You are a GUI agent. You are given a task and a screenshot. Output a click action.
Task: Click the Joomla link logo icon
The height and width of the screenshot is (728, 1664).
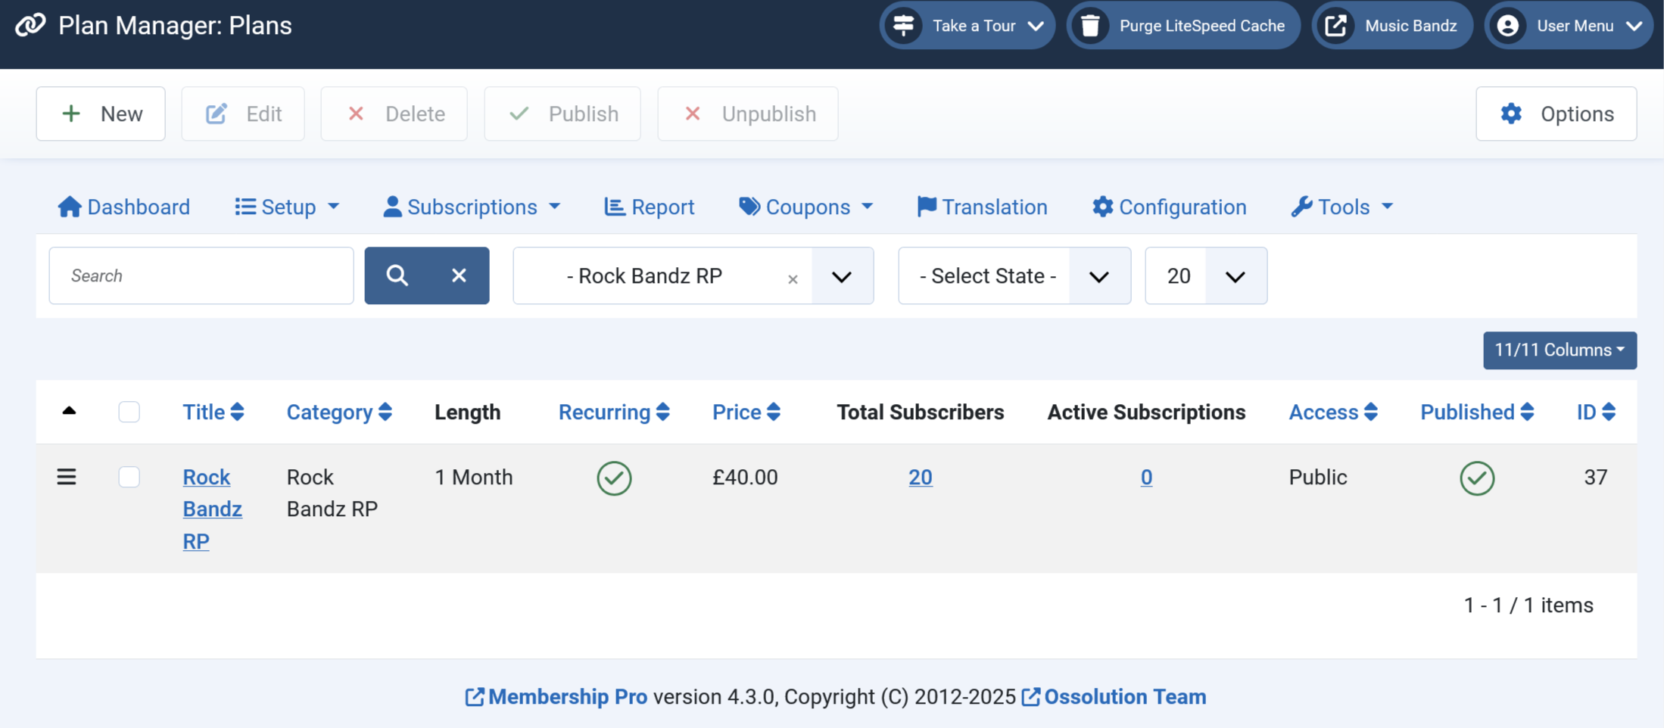point(30,25)
